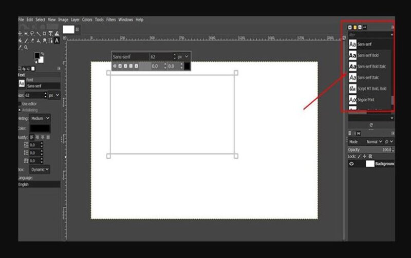Open unit dropdown in on-canvas text toolbar
The width and height of the screenshot is (411, 258).
tap(183, 57)
